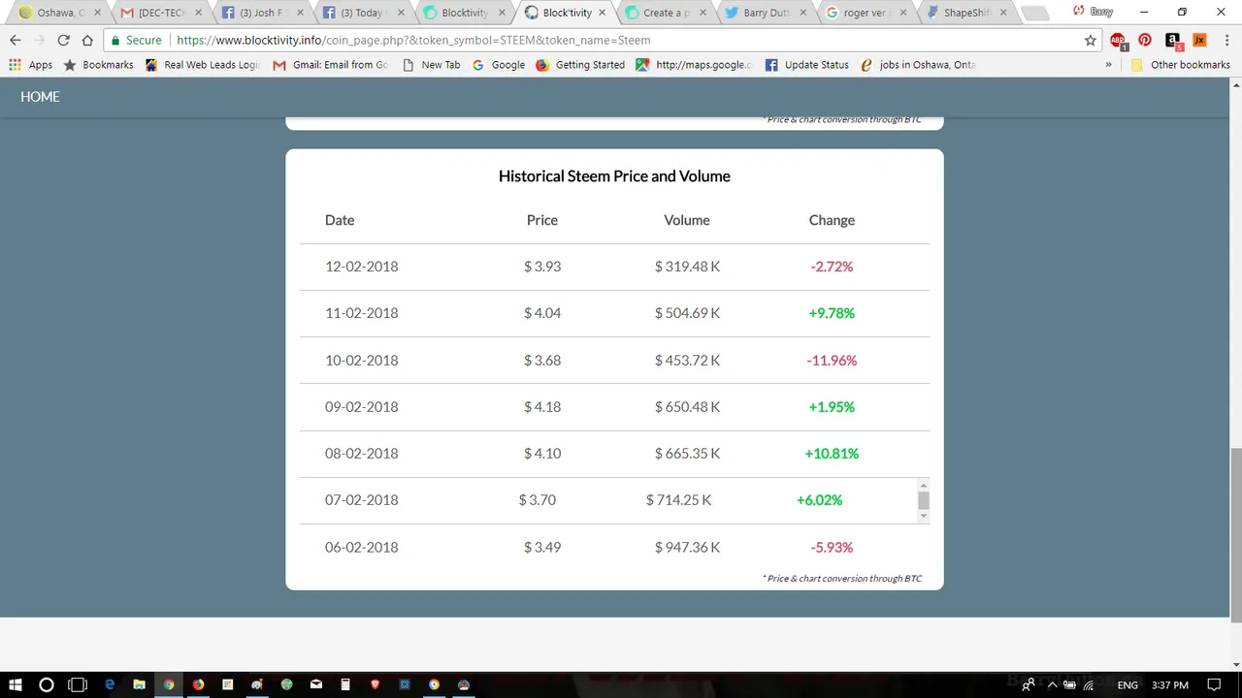Click table's inner scrollbar thumb
This screenshot has height=698, width=1242.
coord(923,500)
